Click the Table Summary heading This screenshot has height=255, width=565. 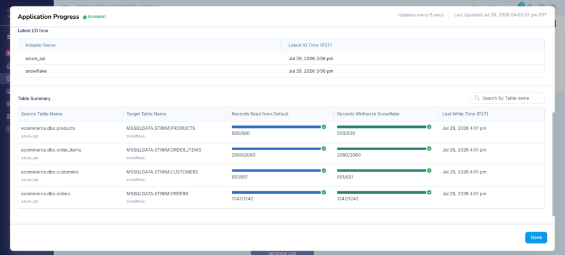point(34,98)
